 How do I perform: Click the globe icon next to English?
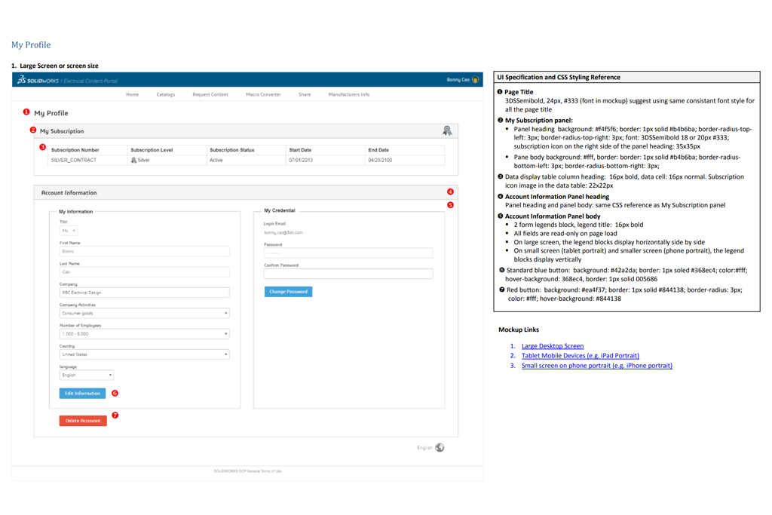coord(440,447)
